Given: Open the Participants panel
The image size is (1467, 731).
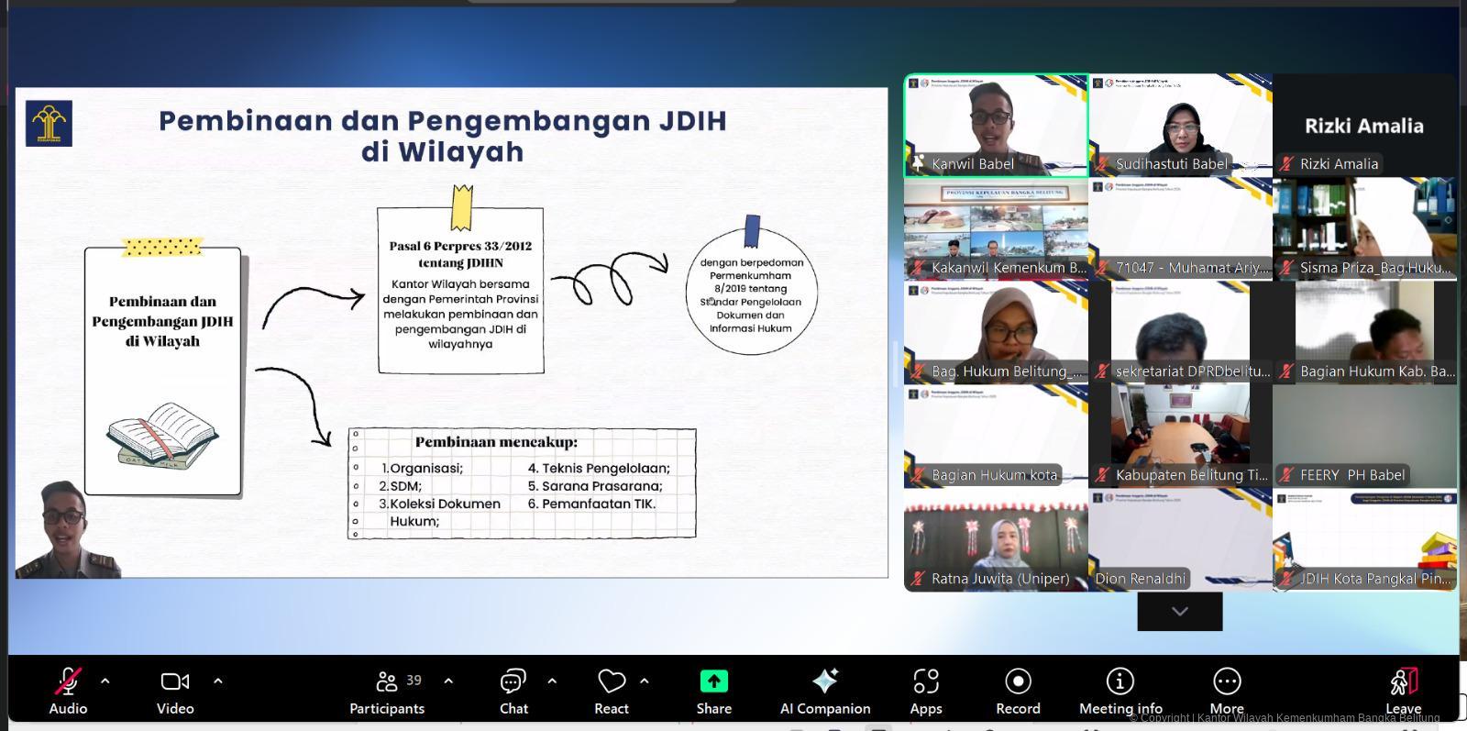Looking at the screenshot, I should tap(387, 690).
